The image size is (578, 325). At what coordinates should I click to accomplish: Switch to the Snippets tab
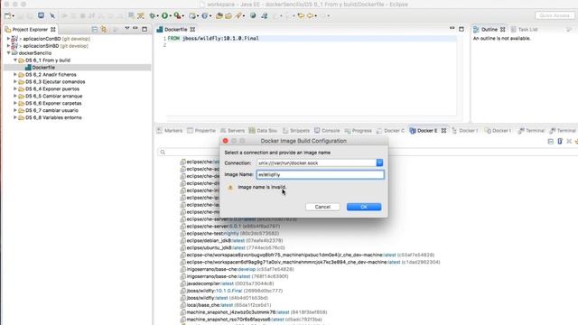296,130
